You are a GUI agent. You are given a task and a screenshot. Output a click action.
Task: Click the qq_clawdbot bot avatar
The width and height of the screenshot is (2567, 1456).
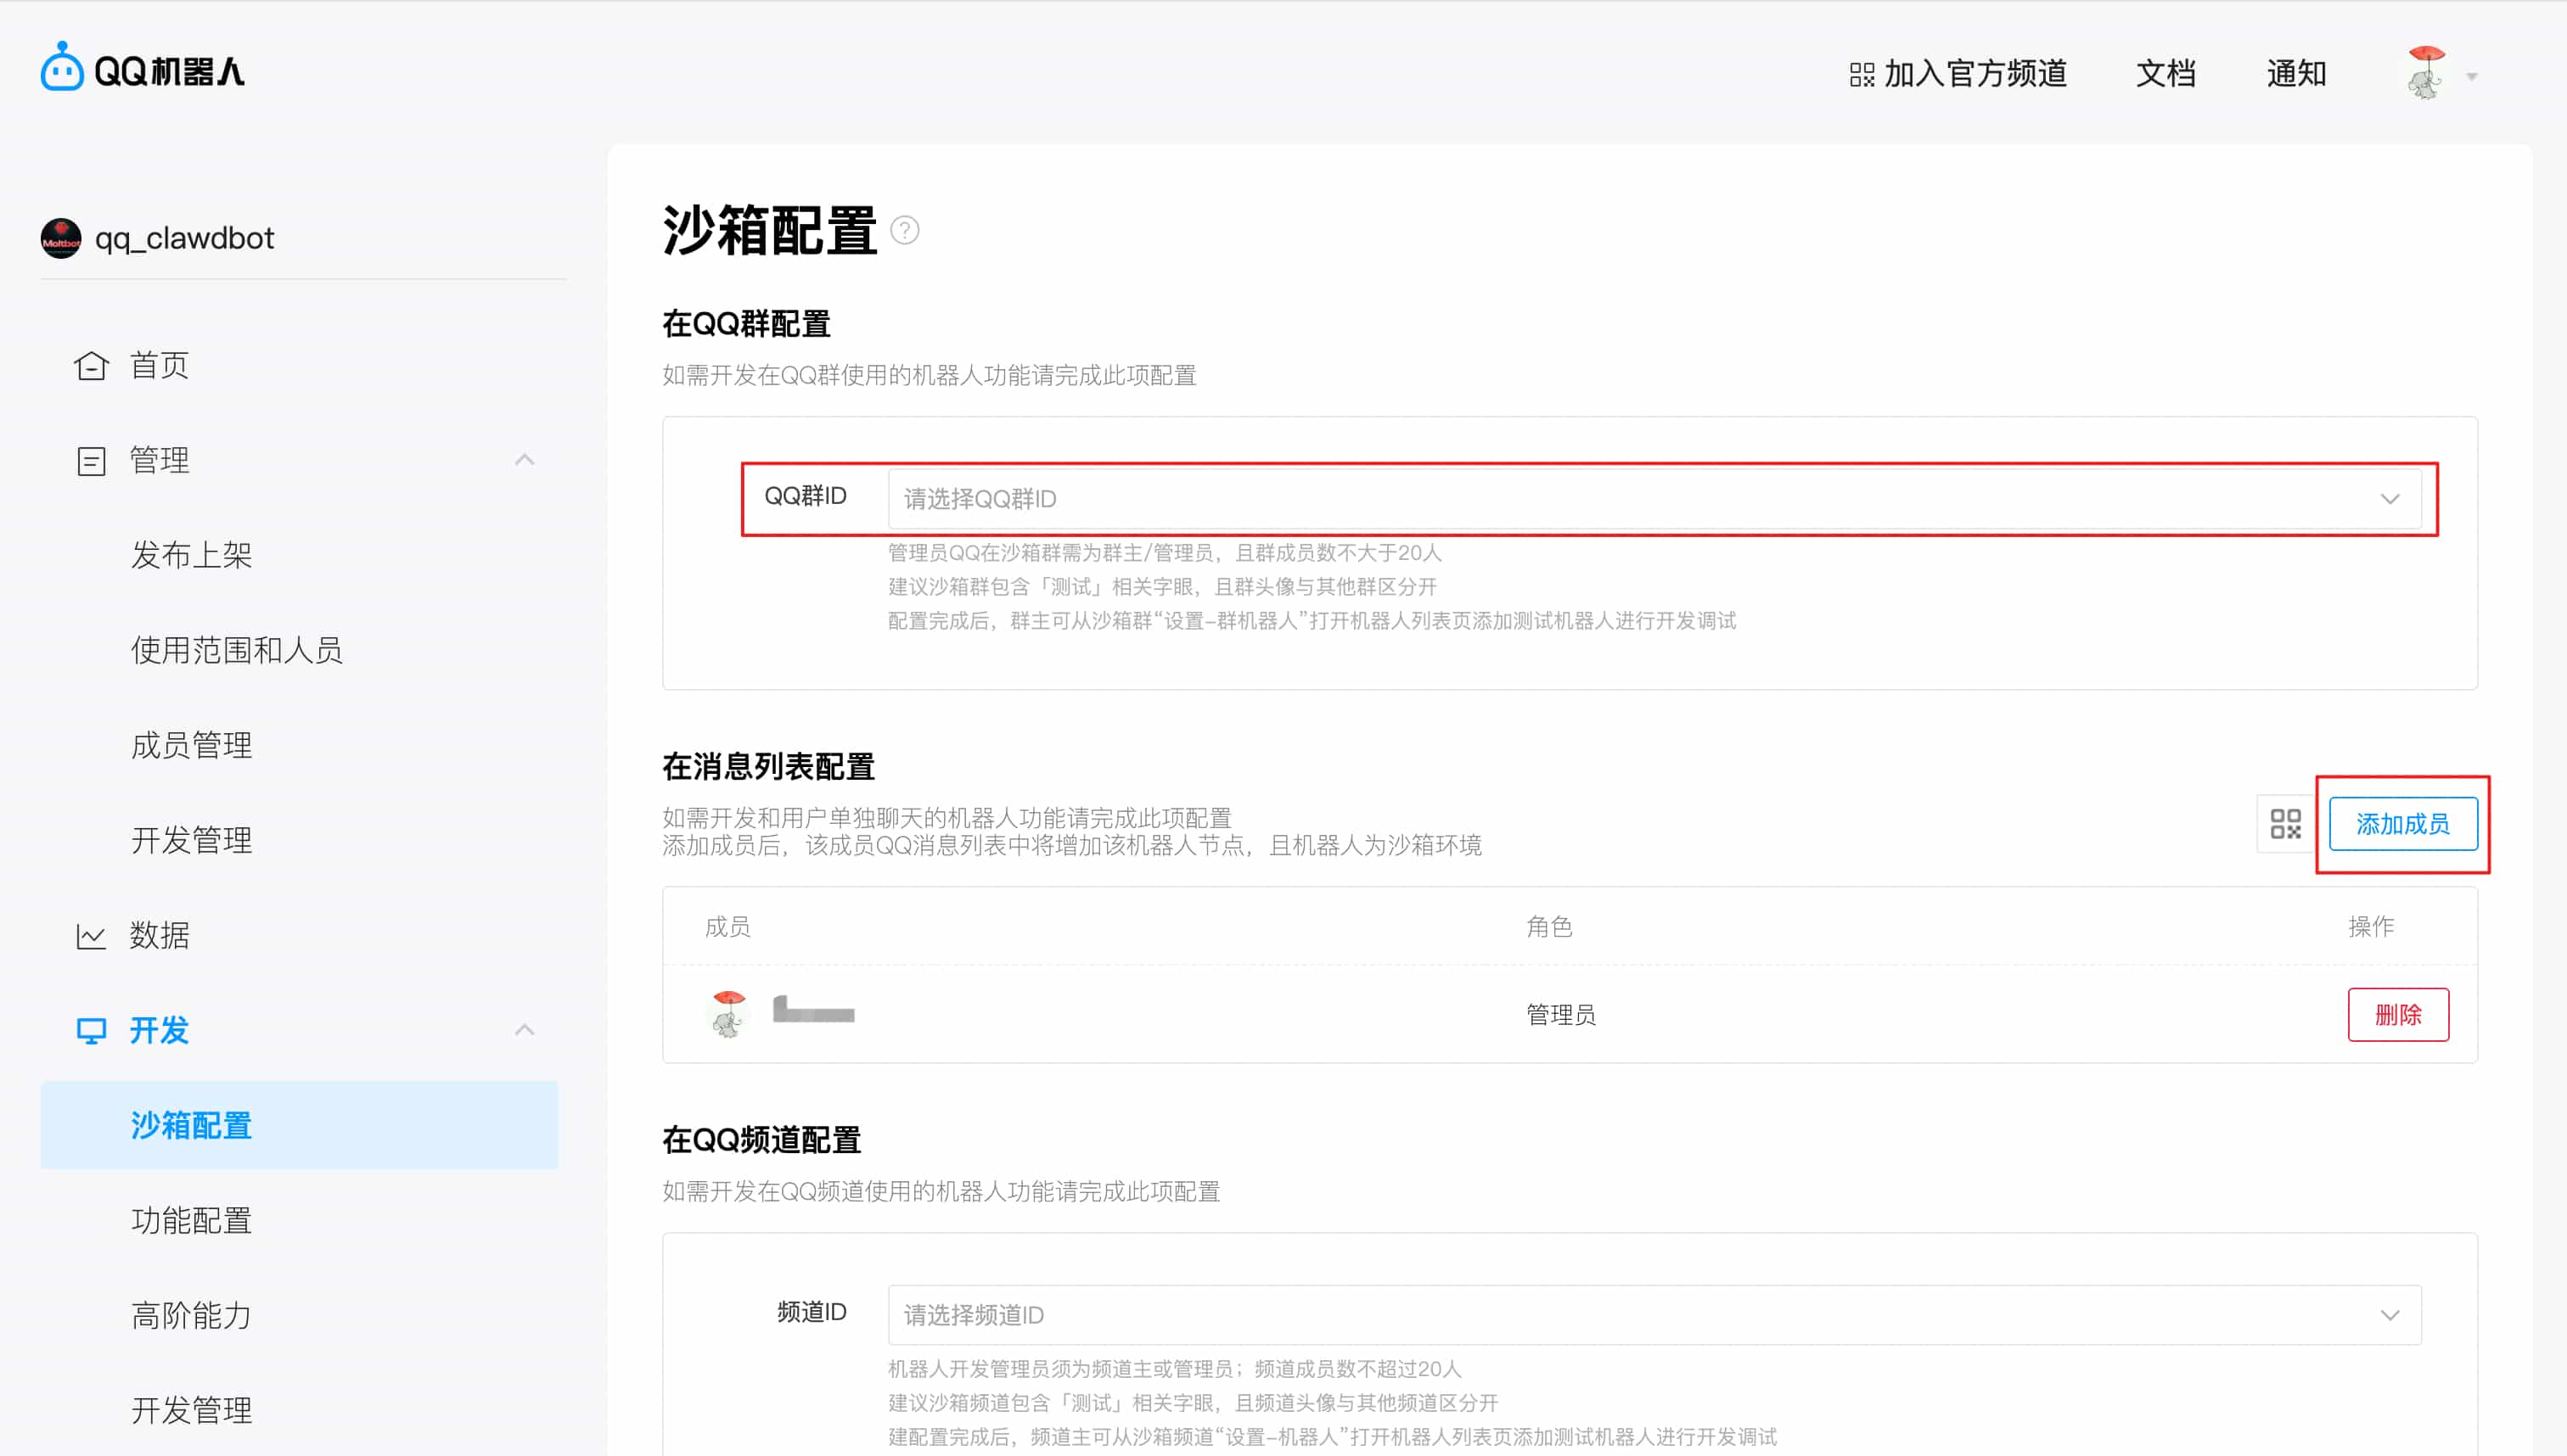pyautogui.click(x=61, y=238)
